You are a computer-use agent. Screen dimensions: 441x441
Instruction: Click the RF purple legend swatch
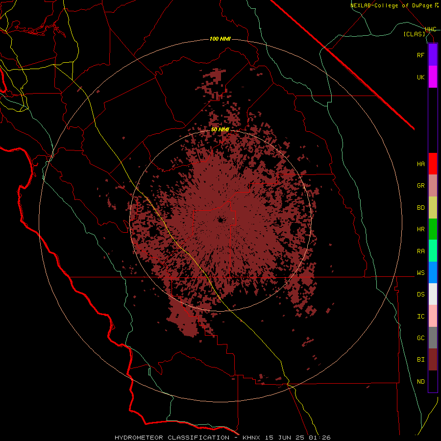[x=433, y=55]
